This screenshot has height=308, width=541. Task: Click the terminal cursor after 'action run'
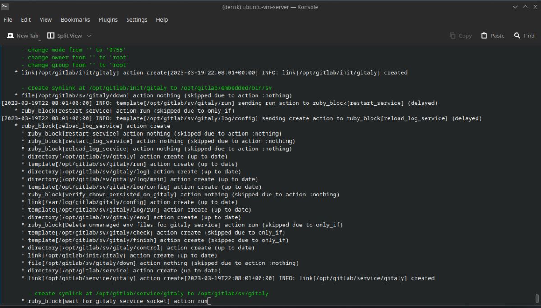pos(209,301)
